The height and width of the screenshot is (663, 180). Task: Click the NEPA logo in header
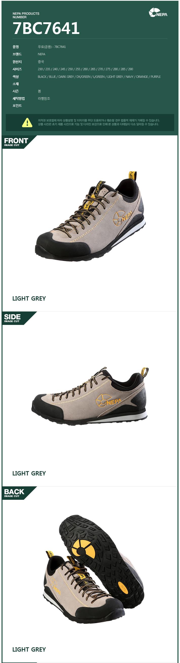[x=158, y=13]
